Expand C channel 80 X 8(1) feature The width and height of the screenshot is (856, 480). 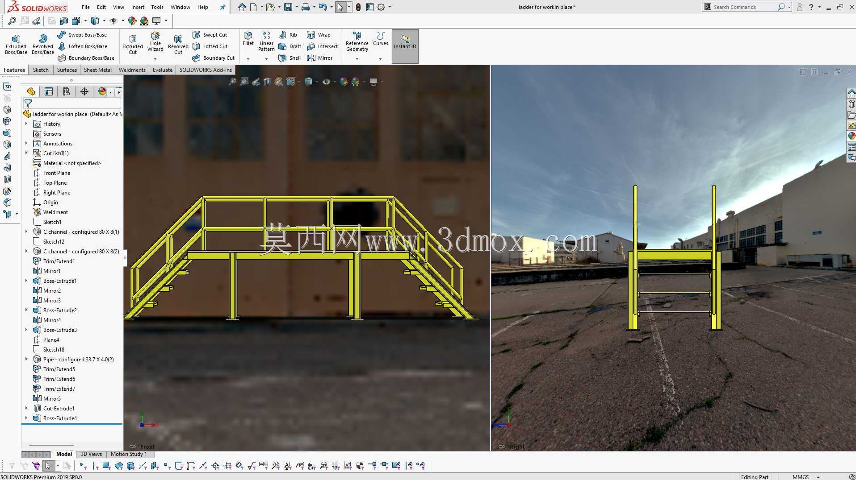click(26, 232)
